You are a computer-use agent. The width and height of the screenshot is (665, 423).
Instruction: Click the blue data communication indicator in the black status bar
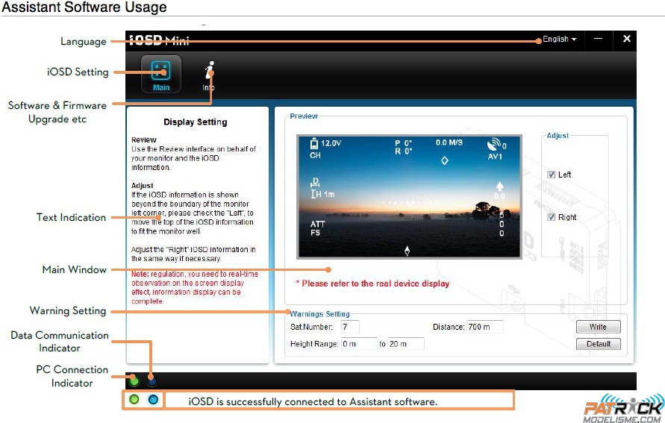[x=152, y=380]
